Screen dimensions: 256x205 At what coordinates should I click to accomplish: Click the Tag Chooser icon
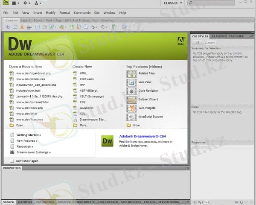(x=124, y=27)
